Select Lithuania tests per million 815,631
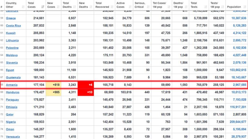The image size is (248, 139). pos(218,41)
